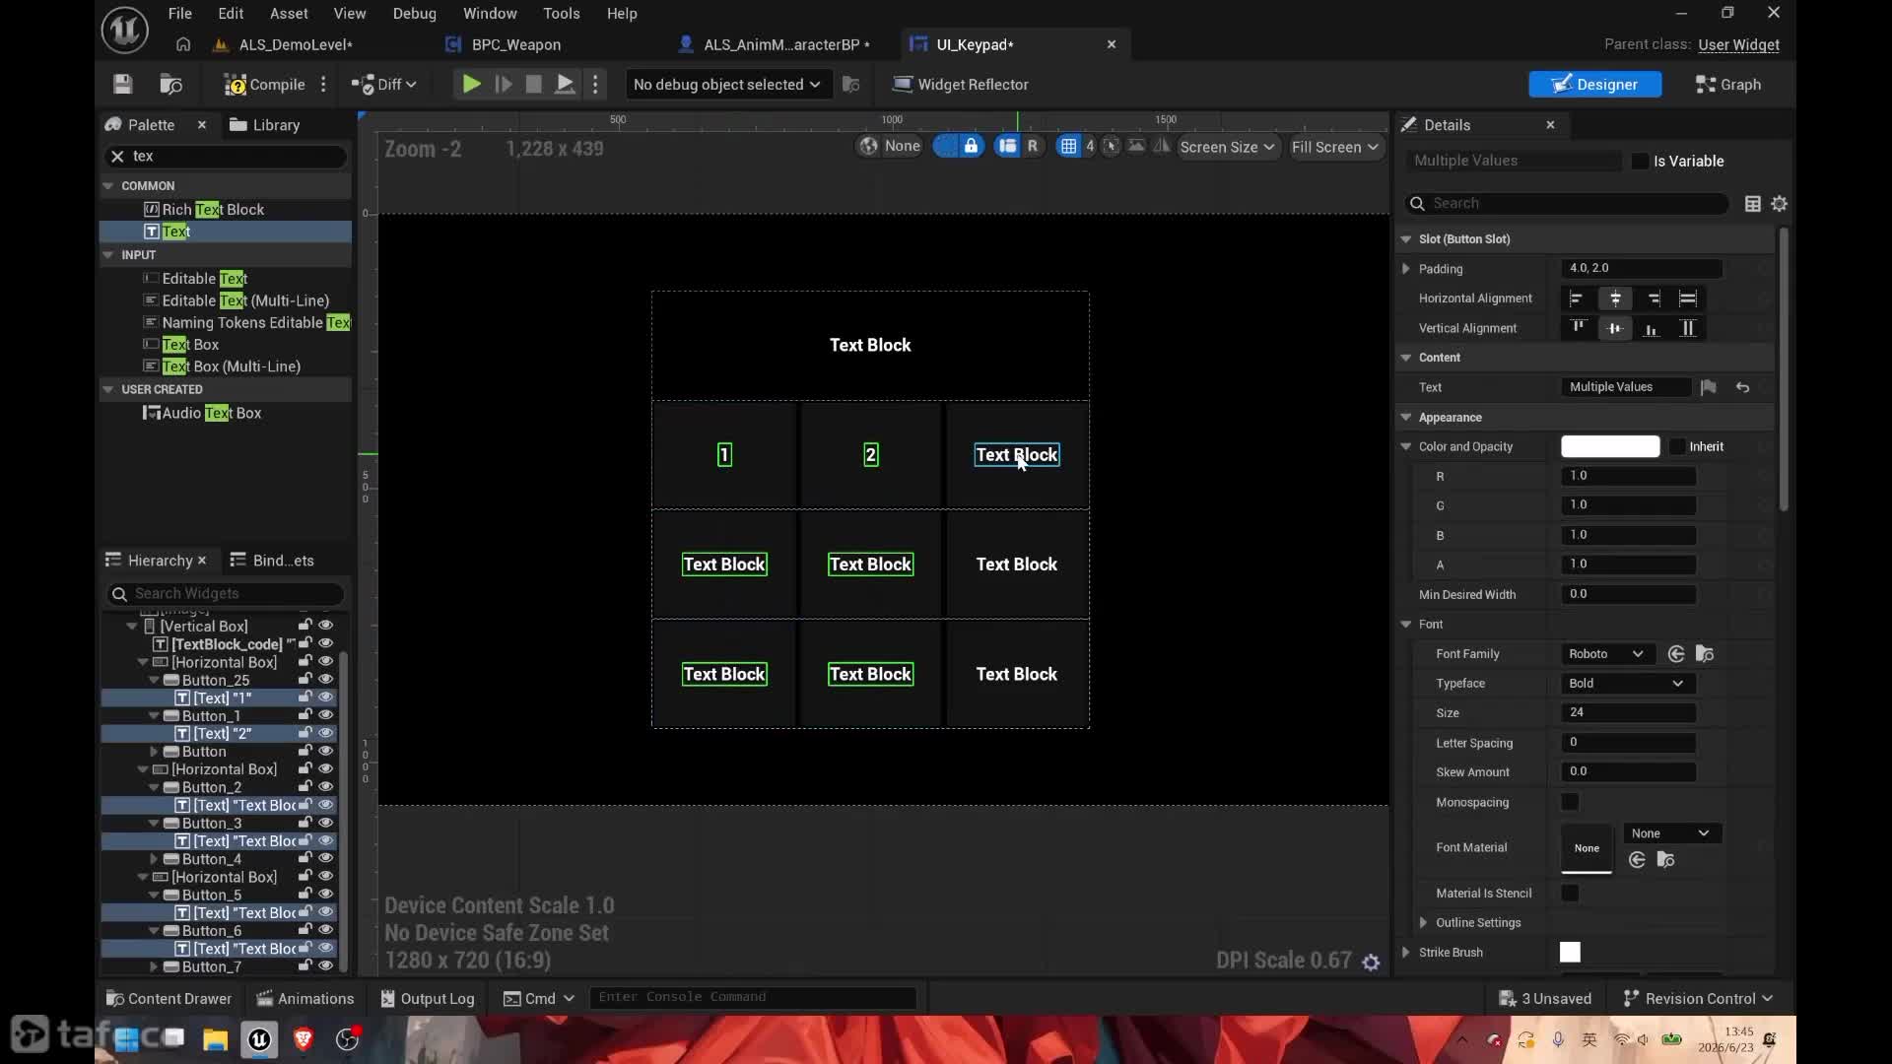Click the Stop simulation button
The height and width of the screenshot is (1064, 1892).
tap(533, 85)
